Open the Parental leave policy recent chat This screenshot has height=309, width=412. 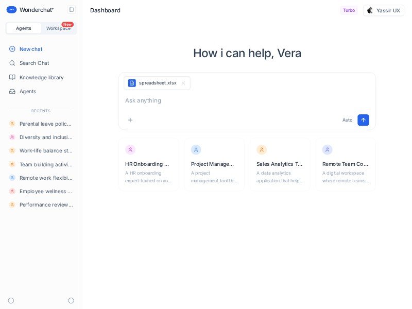(x=45, y=124)
